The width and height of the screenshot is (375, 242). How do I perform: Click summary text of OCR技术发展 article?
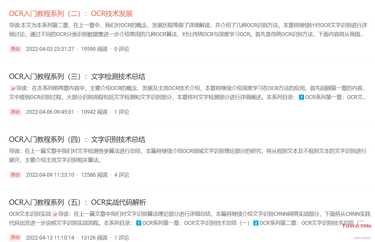(x=188, y=29)
